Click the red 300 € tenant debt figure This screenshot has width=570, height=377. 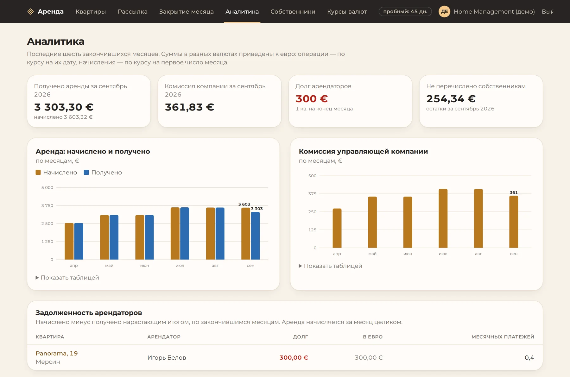(x=312, y=99)
